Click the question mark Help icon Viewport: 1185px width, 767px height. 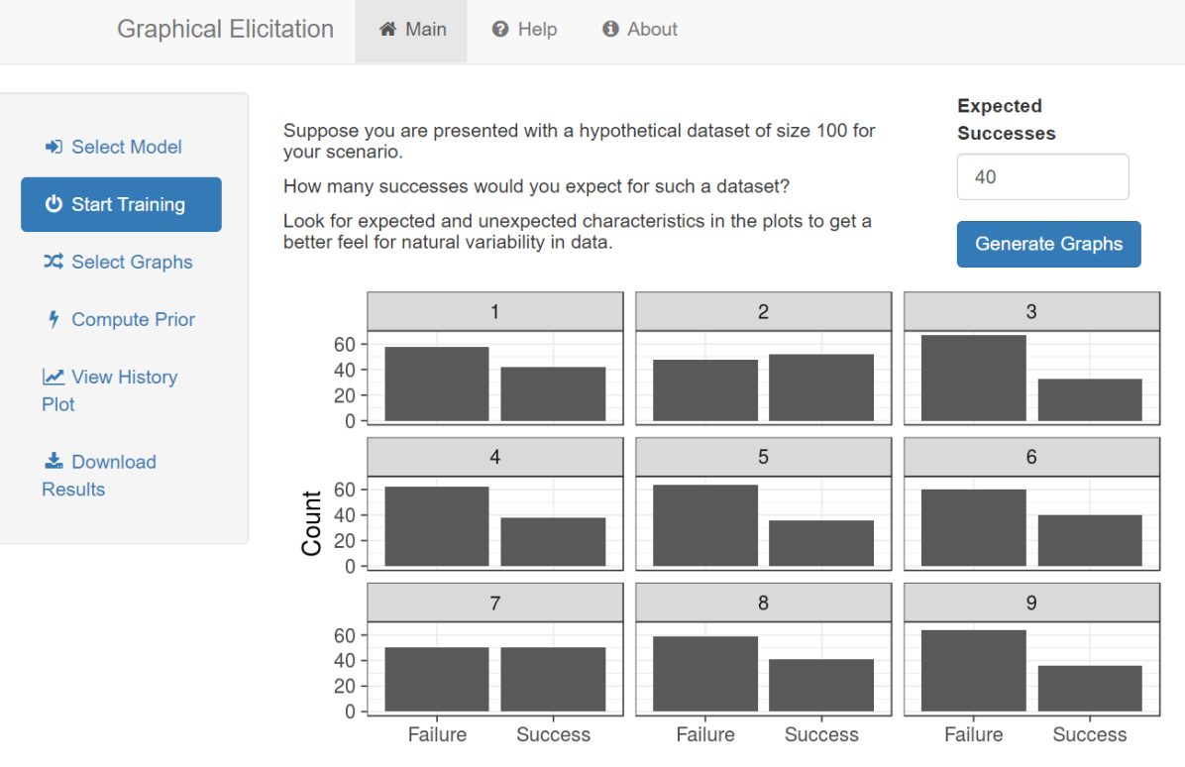click(x=500, y=30)
